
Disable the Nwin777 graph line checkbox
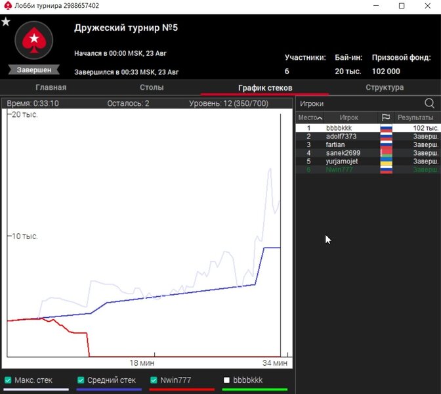pos(154,380)
